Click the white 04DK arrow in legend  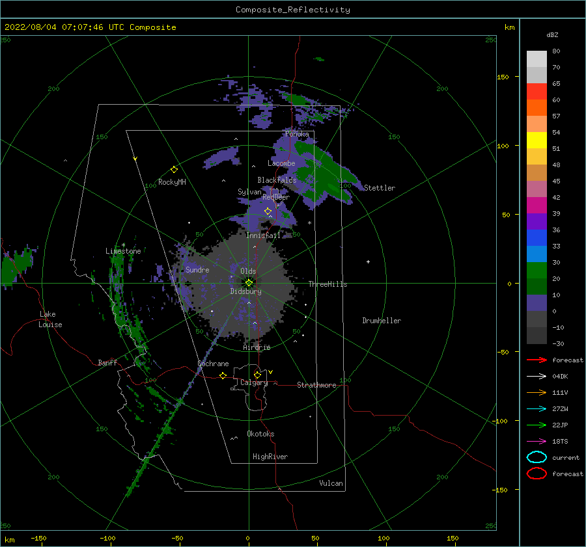click(537, 376)
